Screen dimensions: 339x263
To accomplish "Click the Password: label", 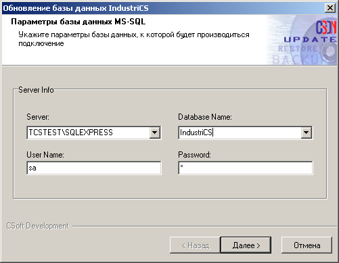I will point(194,155).
